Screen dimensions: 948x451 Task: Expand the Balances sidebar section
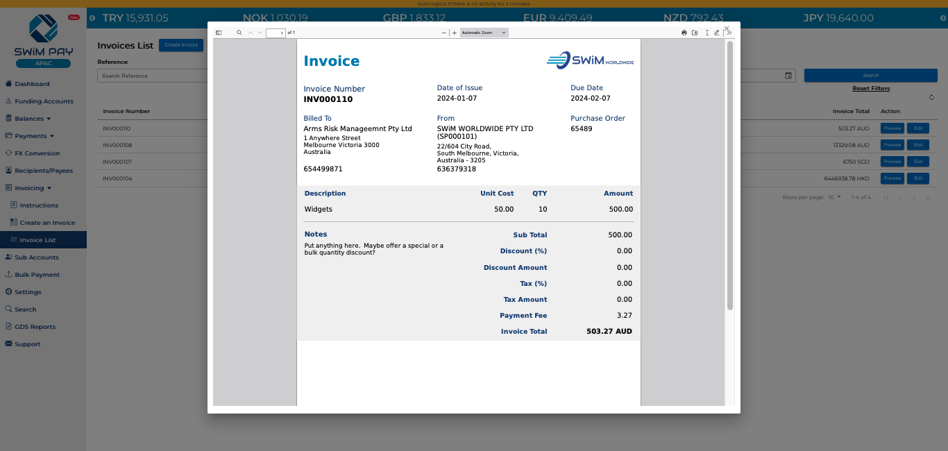coord(30,118)
